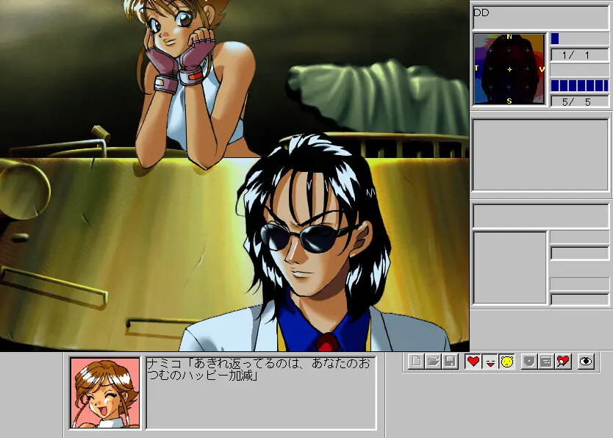Select the yellow face icon
613x438 pixels.
tap(506, 362)
